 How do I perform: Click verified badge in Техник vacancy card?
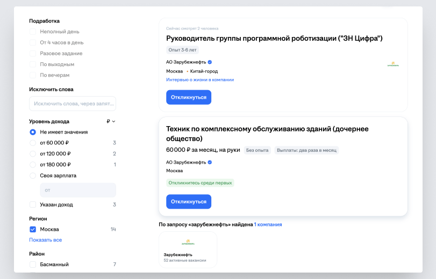(x=210, y=163)
